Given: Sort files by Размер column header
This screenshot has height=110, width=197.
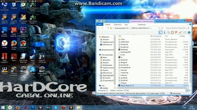Looking at the screenshot, I should (182, 36).
